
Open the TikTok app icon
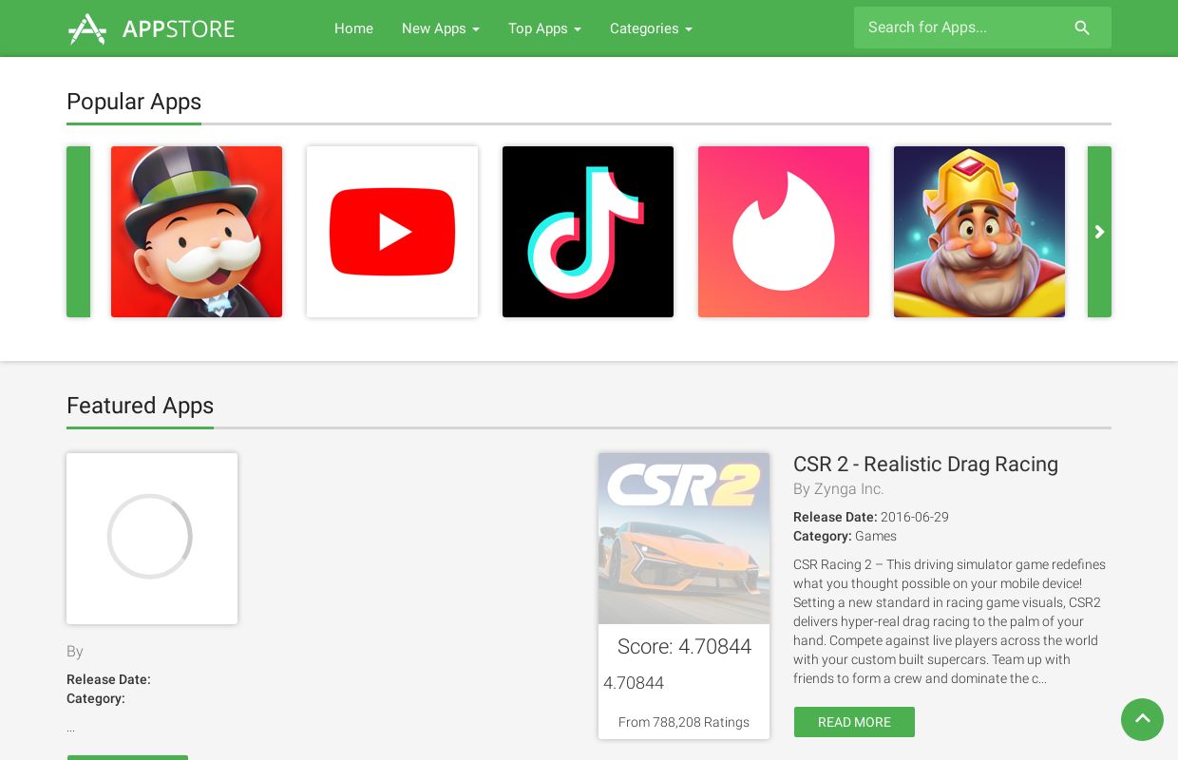click(588, 232)
